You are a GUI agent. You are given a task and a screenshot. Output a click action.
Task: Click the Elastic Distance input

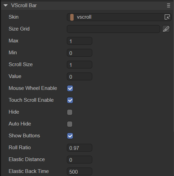click(x=79, y=159)
